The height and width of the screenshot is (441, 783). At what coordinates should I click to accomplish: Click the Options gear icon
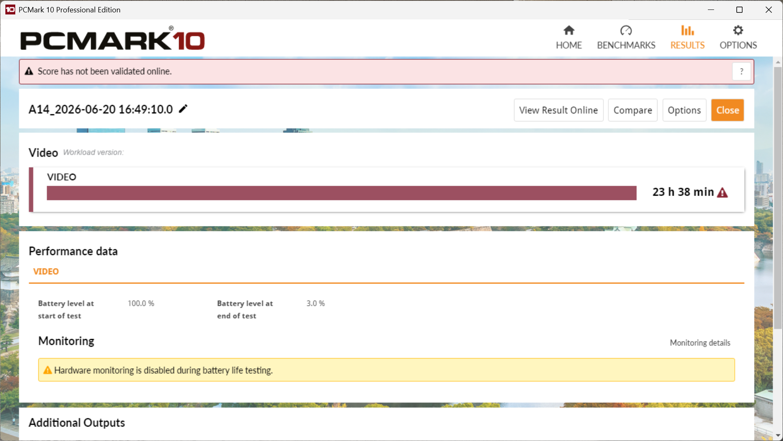click(x=738, y=30)
